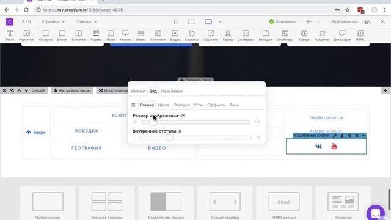The height and width of the screenshot is (220, 391).
Task: Select the Корзина tool
Action: click(322, 35)
